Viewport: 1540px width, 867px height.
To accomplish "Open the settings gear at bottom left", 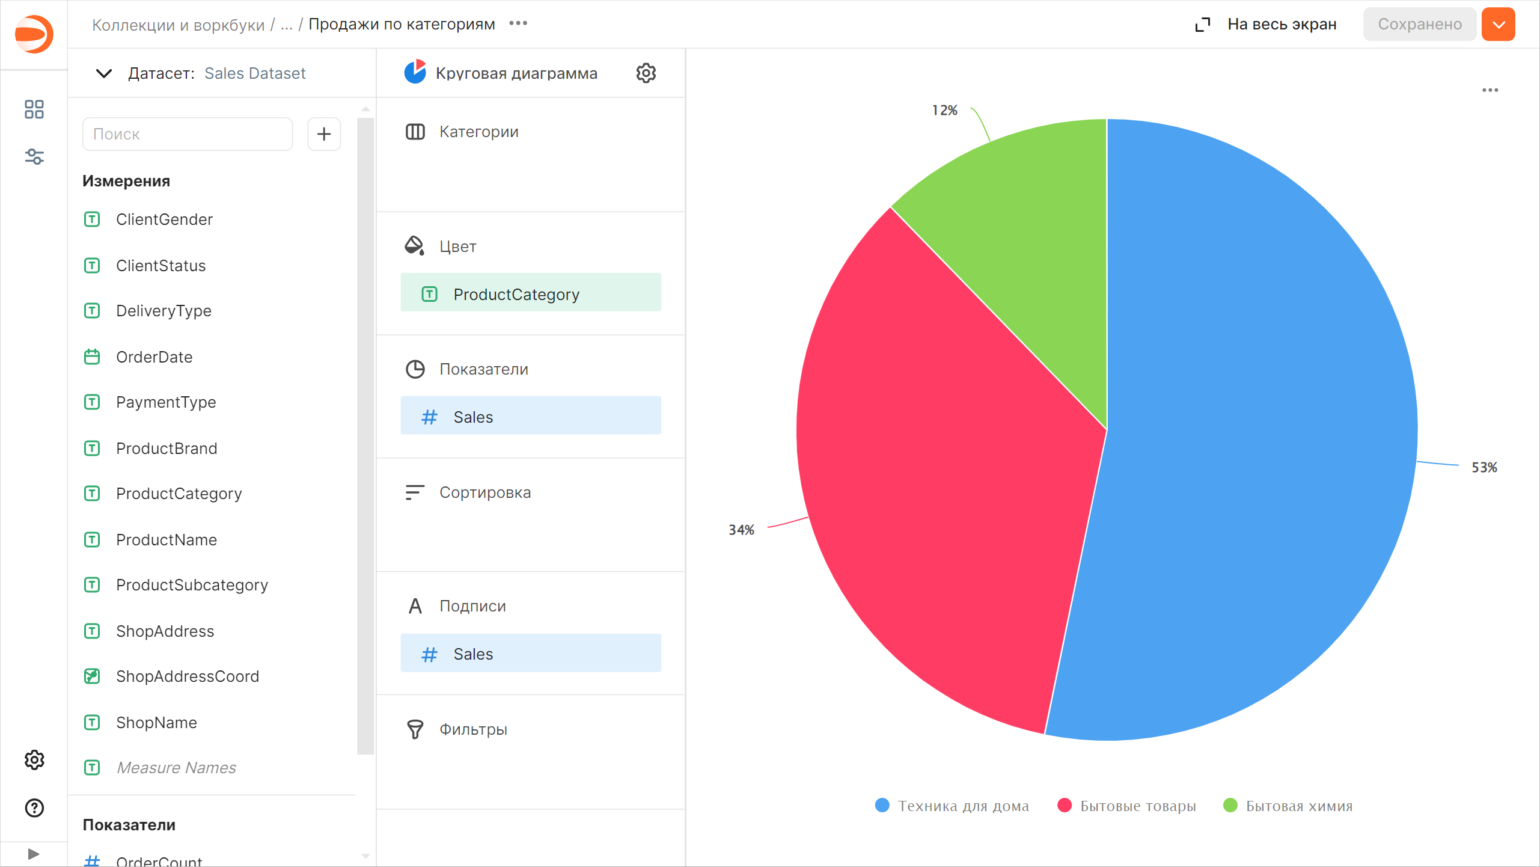I will click(x=34, y=760).
